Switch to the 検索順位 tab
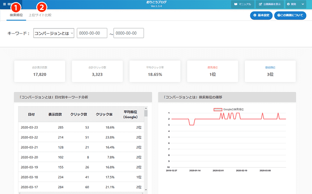Image resolution: width=312 pixels, height=194 pixels. (16, 15)
